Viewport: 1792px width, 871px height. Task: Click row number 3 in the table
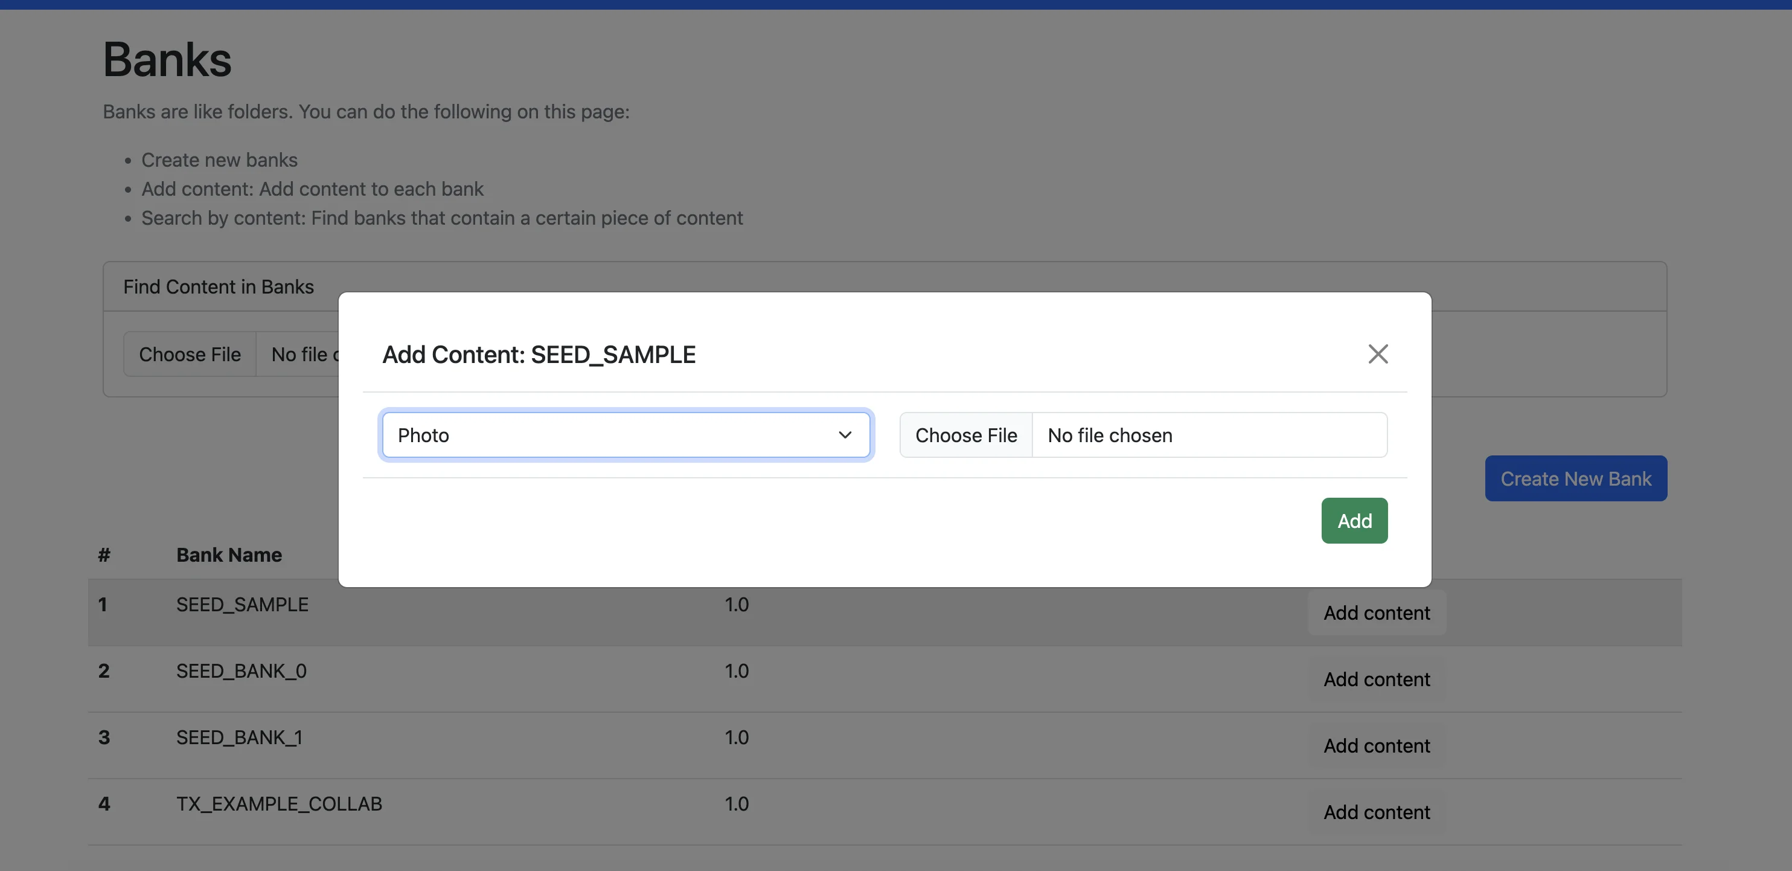[x=104, y=738]
